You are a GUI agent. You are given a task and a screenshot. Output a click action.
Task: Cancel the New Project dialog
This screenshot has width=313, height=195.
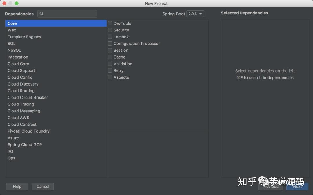[x=43, y=186]
